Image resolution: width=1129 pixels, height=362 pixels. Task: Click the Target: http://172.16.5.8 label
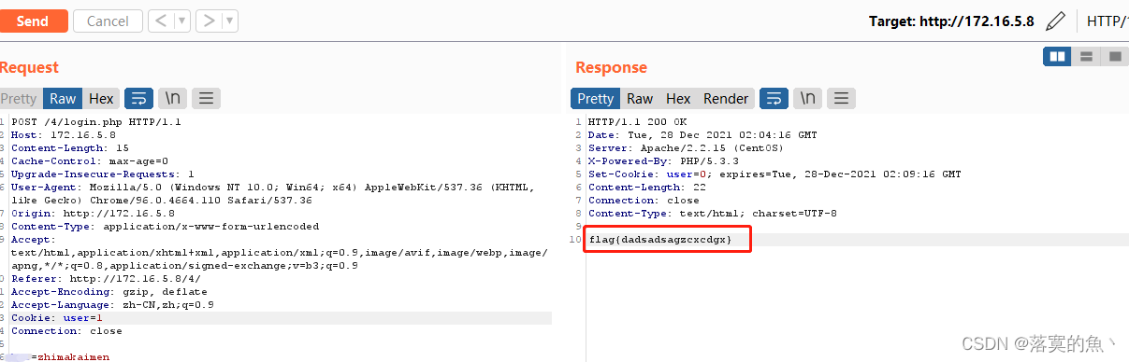tap(951, 21)
